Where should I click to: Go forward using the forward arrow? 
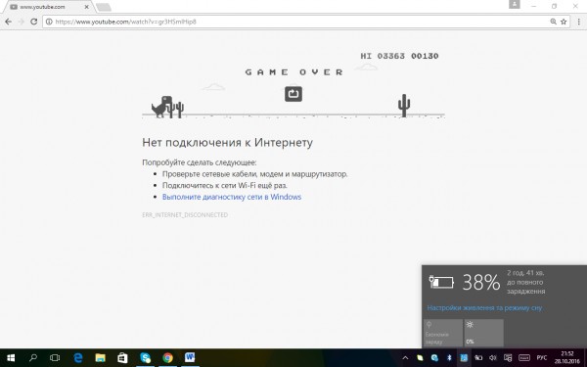coord(21,22)
